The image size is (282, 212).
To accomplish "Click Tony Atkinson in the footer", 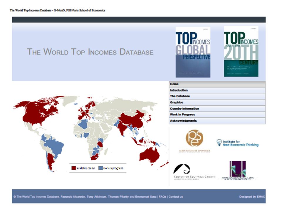I will pos(96,197).
